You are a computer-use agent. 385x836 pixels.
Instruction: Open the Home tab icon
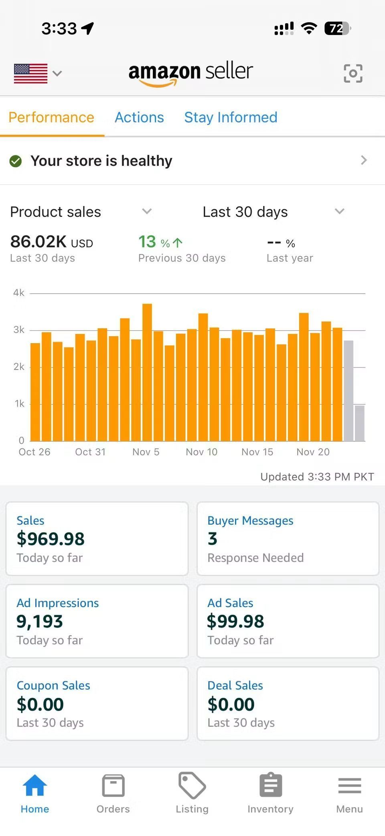(35, 785)
